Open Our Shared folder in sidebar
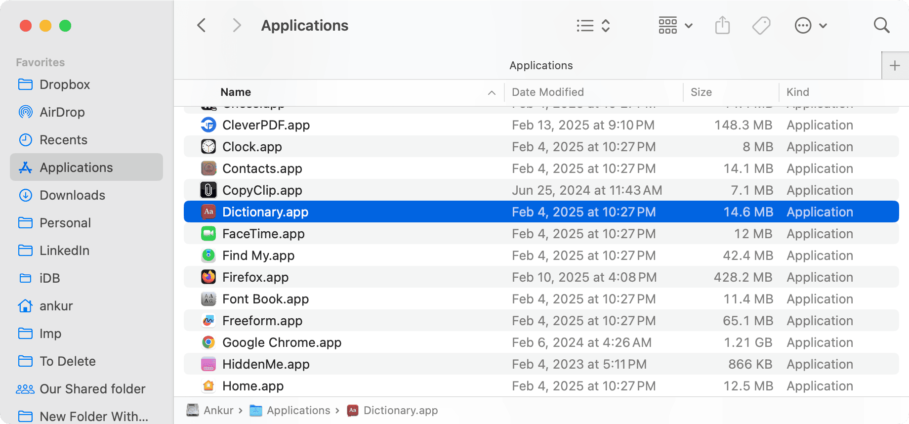 tap(86, 389)
